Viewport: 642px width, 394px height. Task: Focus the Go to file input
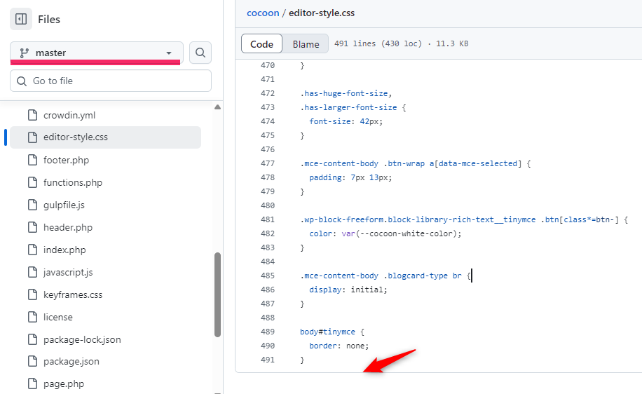coord(111,81)
